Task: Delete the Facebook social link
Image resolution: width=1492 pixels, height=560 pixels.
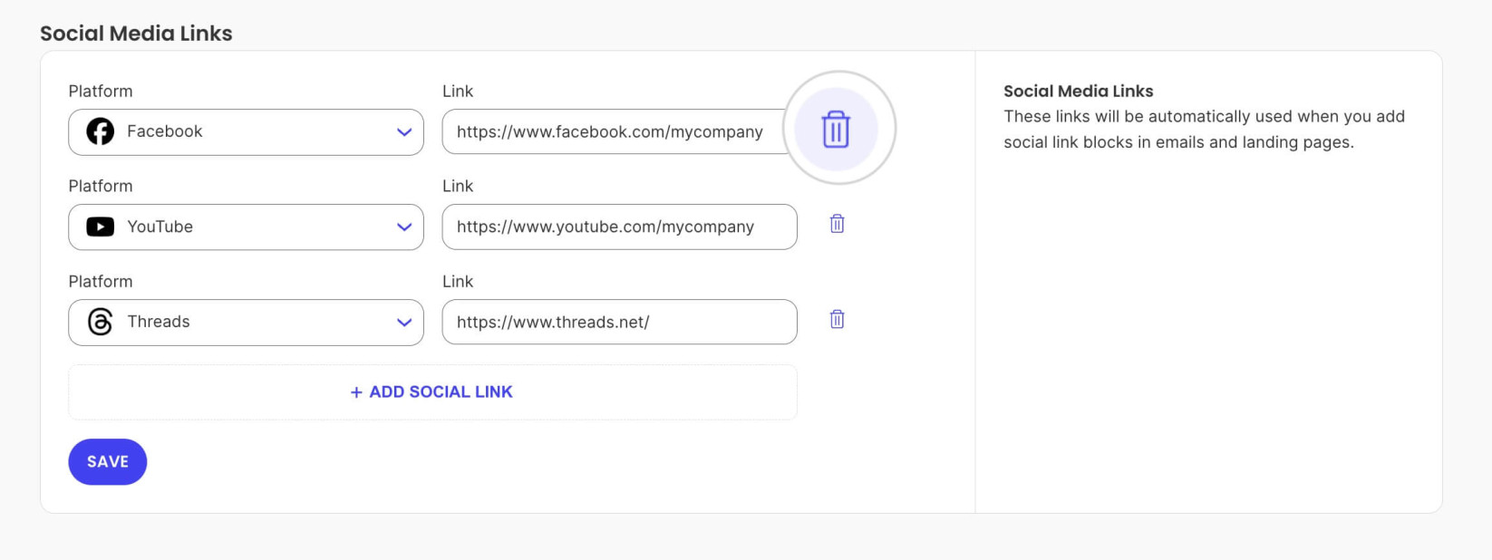Action: 836,130
